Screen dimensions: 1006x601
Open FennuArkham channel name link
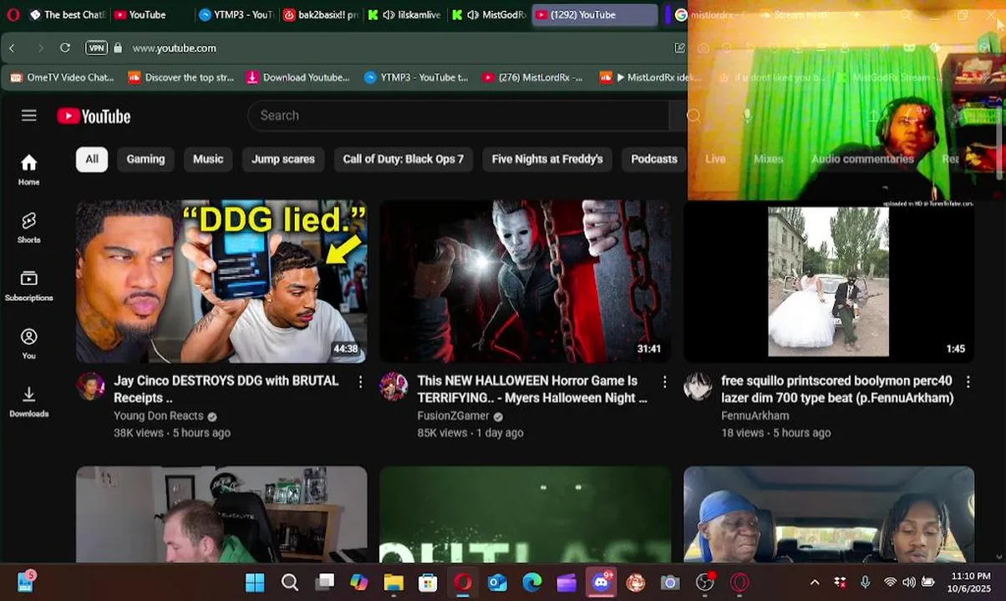755,416
